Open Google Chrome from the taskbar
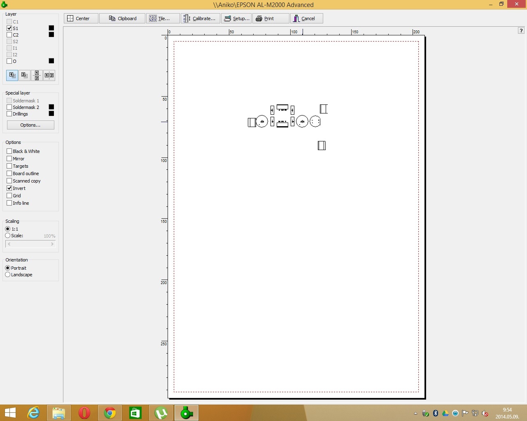The image size is (527, 421). point(110,413)
